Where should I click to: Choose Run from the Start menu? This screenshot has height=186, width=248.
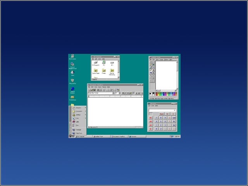(79, 125)
